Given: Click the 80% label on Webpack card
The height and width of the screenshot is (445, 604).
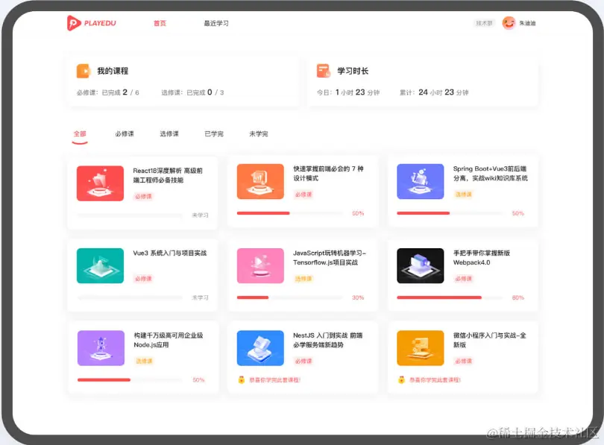Looking at the screenshot, I should pyautogui.click(x=518, y=297).
